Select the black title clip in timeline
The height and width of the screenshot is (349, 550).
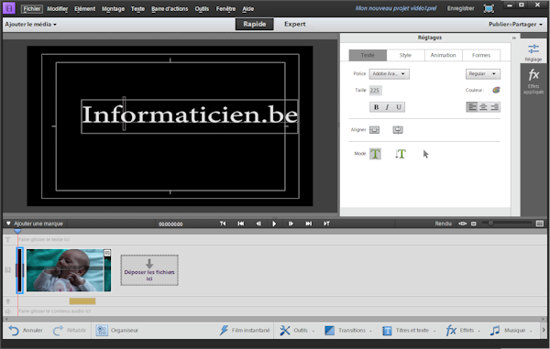tap(19, 270)
